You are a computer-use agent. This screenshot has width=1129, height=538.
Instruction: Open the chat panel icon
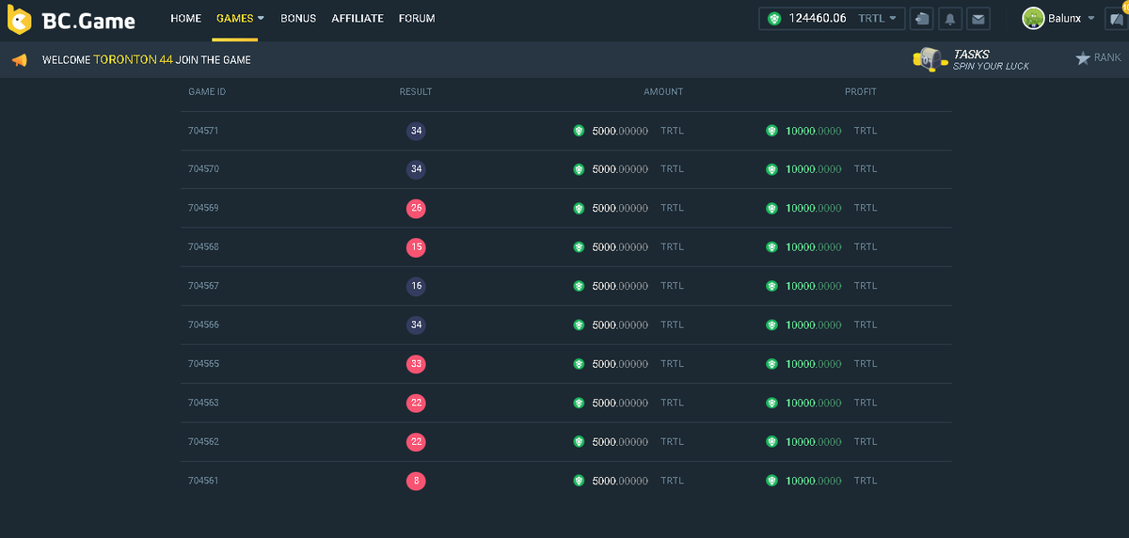(1117, 19)
